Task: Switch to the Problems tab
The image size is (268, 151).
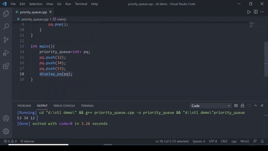Action: coord(24,106)
